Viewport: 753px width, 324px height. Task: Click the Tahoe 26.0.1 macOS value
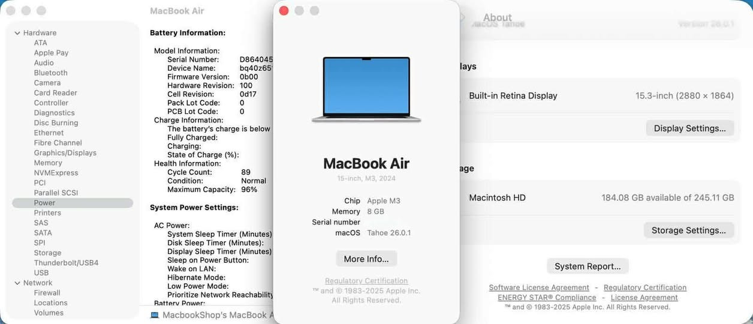pyautogui.click(x=389, y=233)
